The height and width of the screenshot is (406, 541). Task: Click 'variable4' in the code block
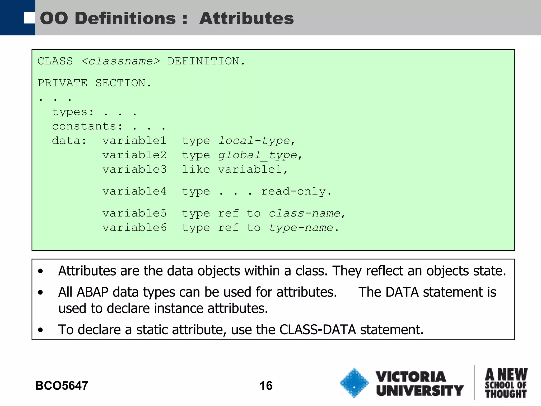(x=134, y=192)
